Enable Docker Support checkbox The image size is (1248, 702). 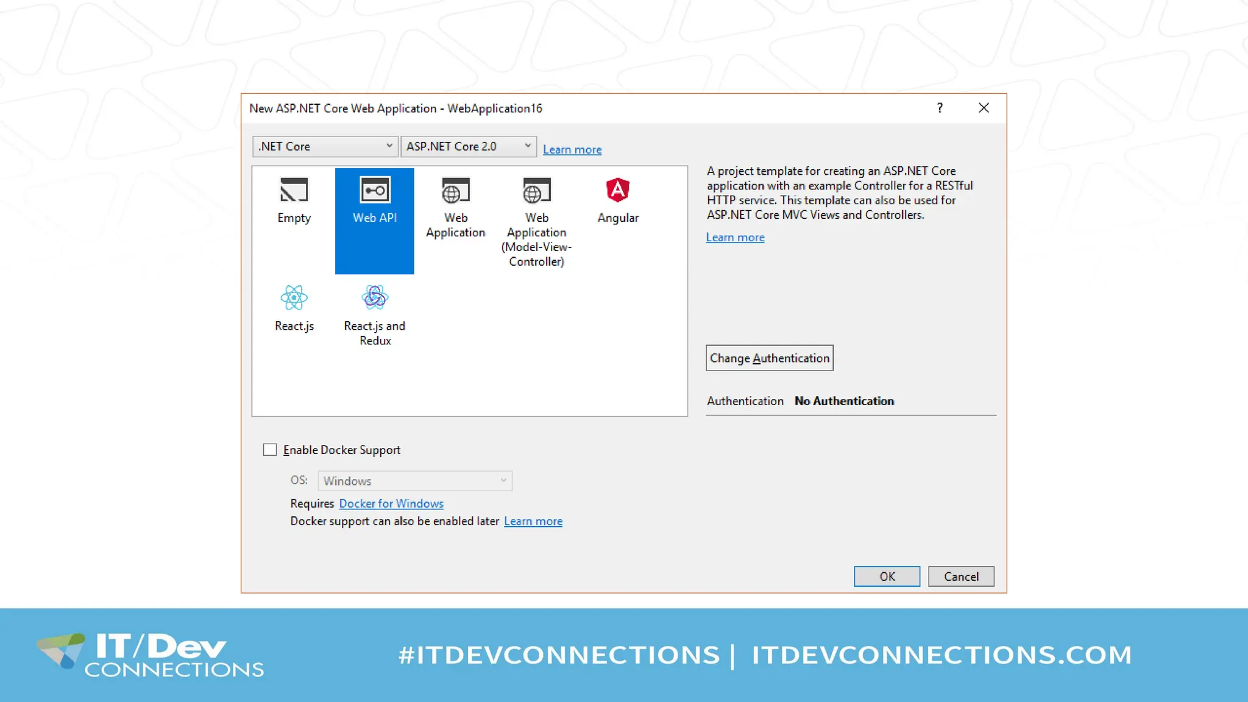pyautogui.click(x=270, y=450)
